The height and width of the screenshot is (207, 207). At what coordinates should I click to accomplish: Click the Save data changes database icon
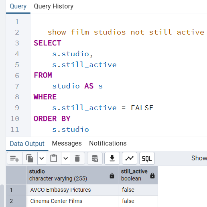(x=95, y=158)
